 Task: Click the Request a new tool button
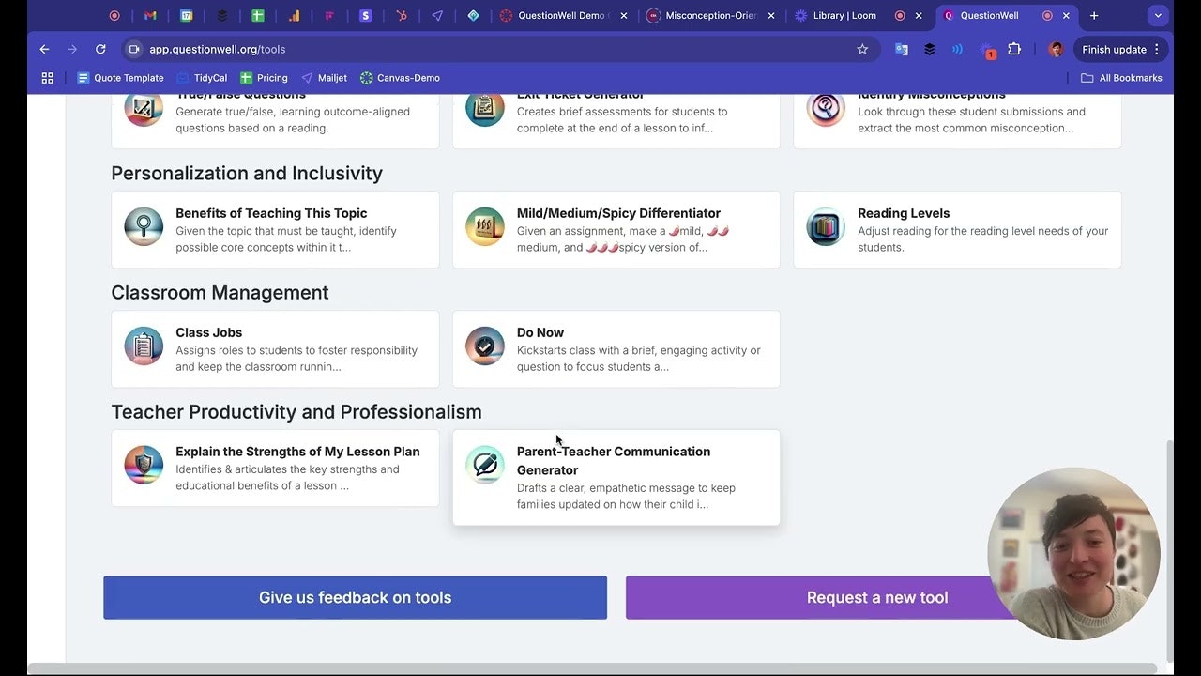pyautogui.click(x=877, y=597)
